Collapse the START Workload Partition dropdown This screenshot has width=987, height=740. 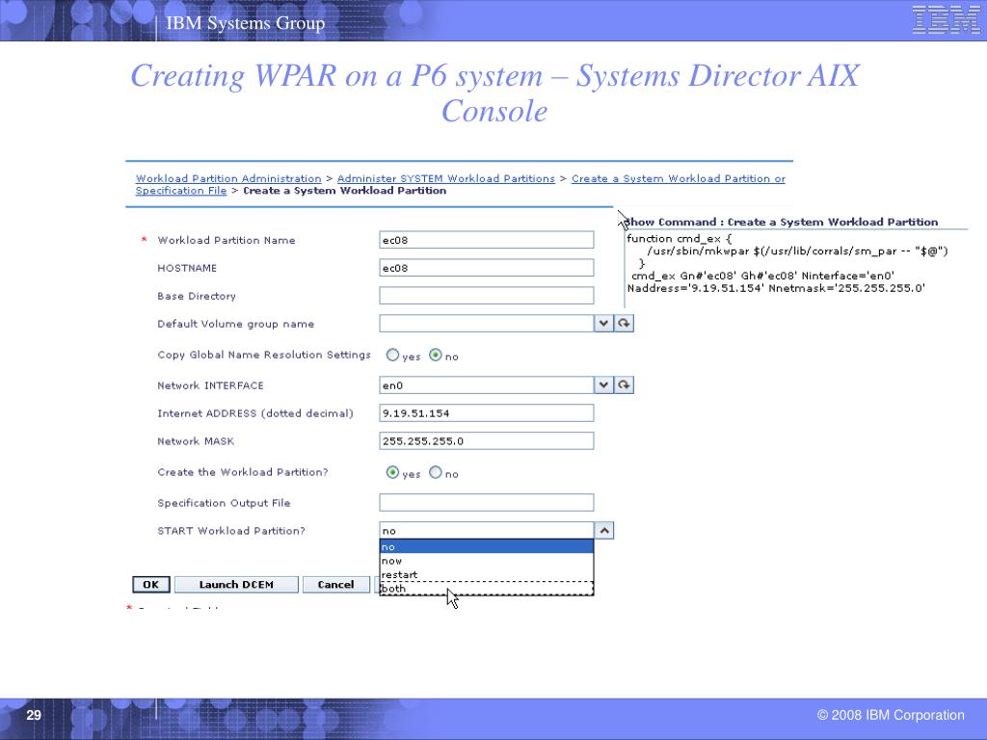click(603, 531)
